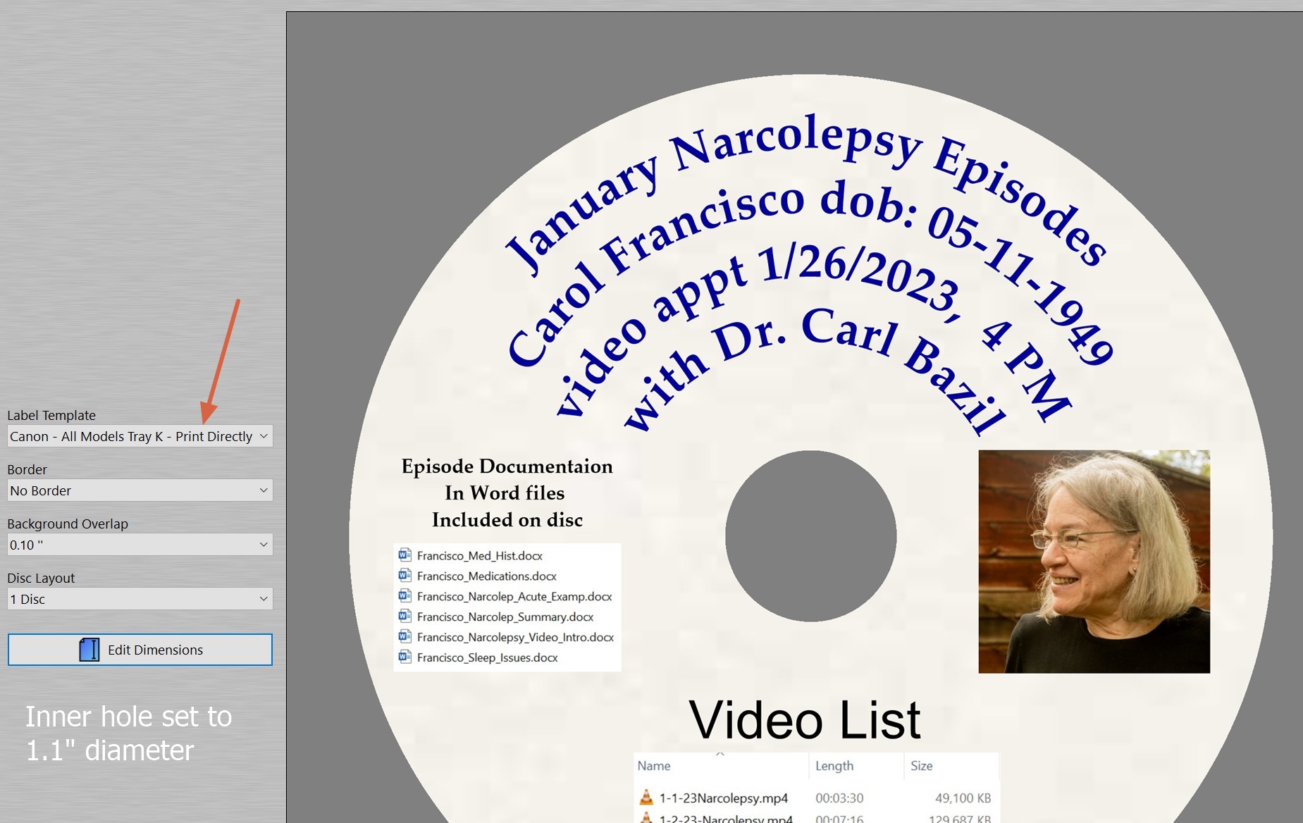This screenshot has width=1303, height=823.
Task: Select the Word icon for Francisco_Narcolepsy_Video_Intro.docx
Action: [x=405, y=637]
